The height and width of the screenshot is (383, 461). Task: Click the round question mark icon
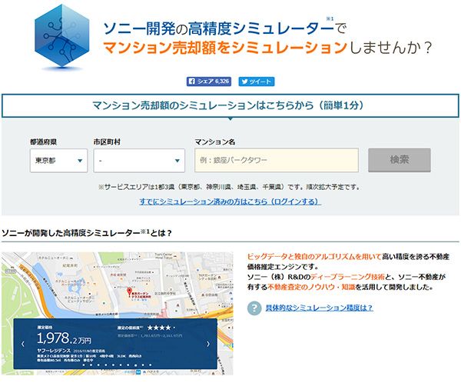254,308
